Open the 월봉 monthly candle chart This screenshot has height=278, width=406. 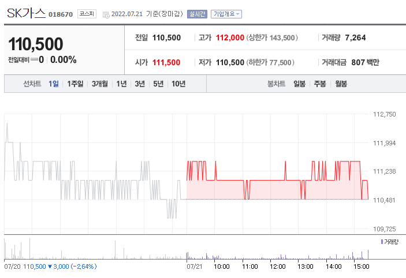341,84
